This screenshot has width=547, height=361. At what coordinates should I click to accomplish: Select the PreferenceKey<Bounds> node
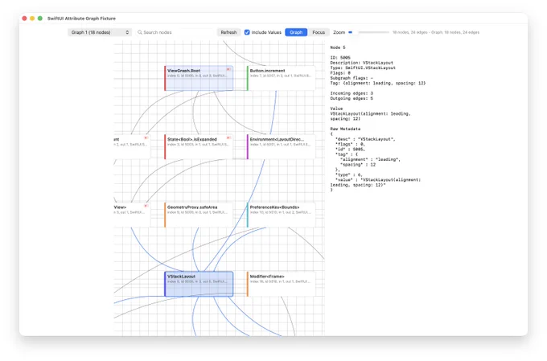[x=282, y=215]
